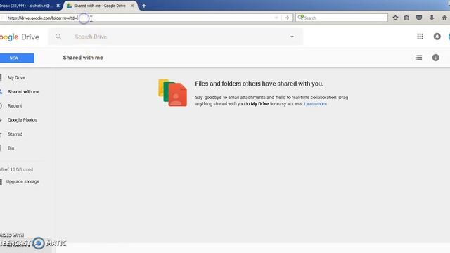
Task: Open Google Photos in sidebar
Action: coord(22,120)
